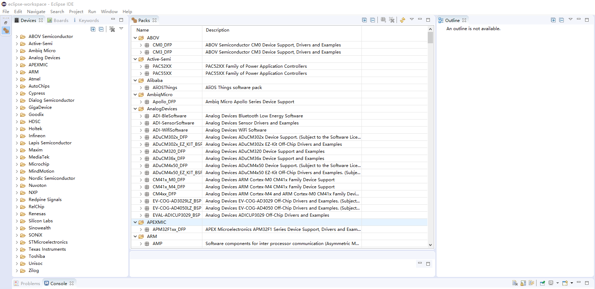Click the Description column header
Image resolution: width=595 pixels, height=289 pixels.
[x=282, y=30]
